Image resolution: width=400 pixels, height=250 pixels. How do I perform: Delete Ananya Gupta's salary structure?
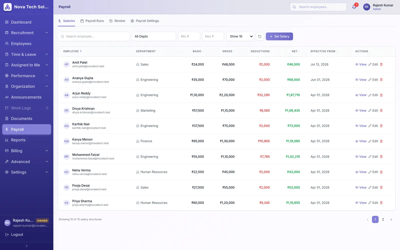click(x=381, y=80)
